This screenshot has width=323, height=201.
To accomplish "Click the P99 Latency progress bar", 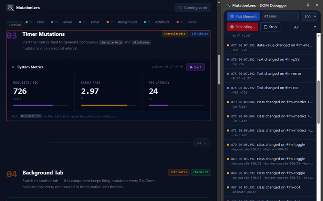I will click(176, 105).
